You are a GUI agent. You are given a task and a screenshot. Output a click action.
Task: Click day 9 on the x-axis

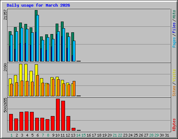(53, 135)
